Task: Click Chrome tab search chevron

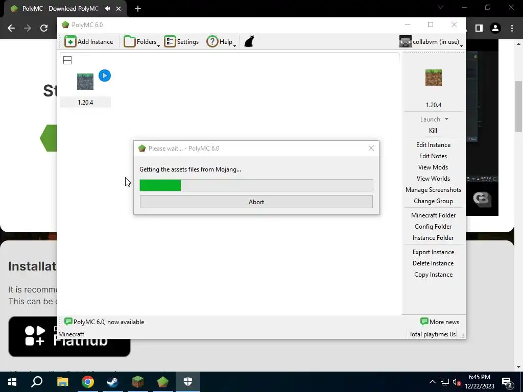Action: (441, 7)
